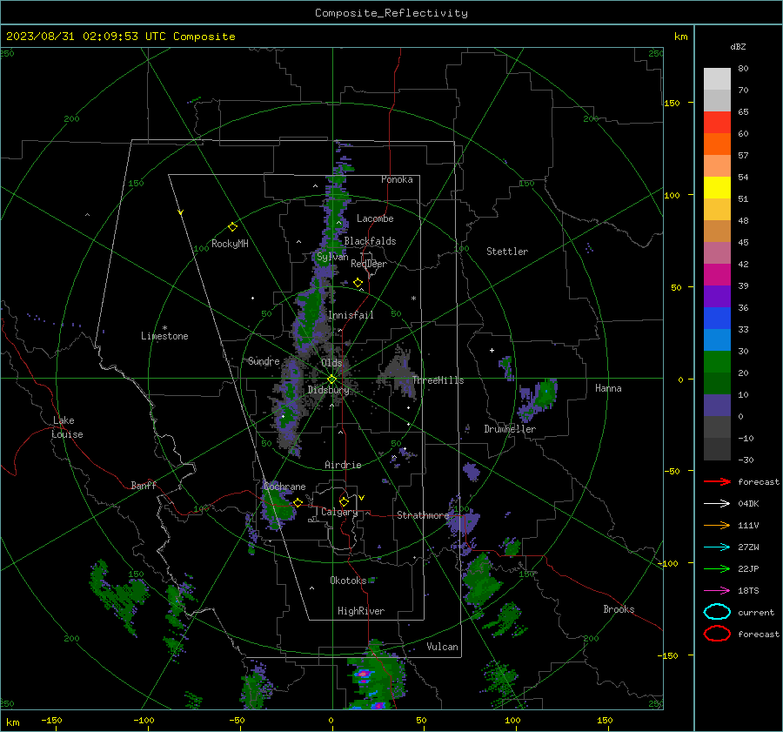Image resolution: width=783 pixels, height=732 pixels.
Task: Click the yellow radar-center diamond near Olds
Action: tap(331, 379)
